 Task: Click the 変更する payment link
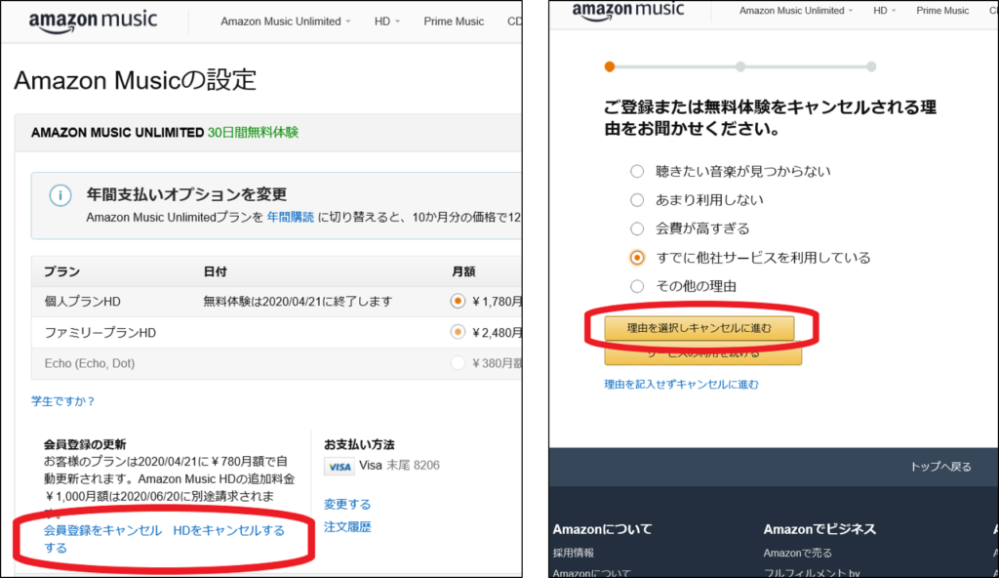pos(347,504)
